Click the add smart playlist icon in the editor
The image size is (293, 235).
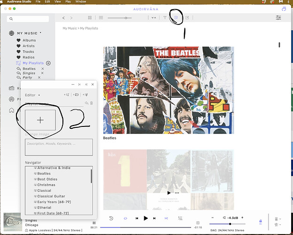(x=85, y=94)
